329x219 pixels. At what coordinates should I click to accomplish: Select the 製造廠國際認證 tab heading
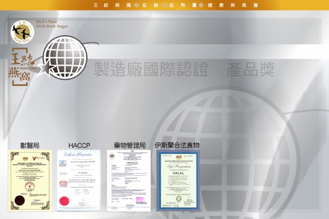(x=151, y=69)
